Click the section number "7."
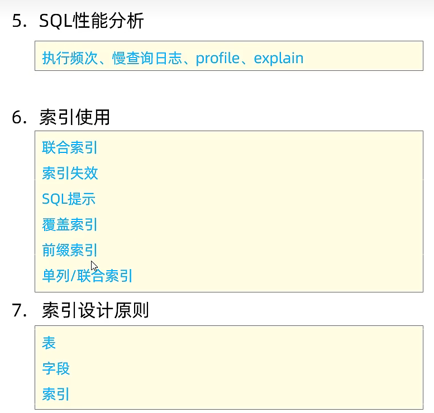 20,311
